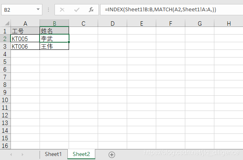Click the formula bar resize dots handle
243x160 pixels.
point(48,10)
